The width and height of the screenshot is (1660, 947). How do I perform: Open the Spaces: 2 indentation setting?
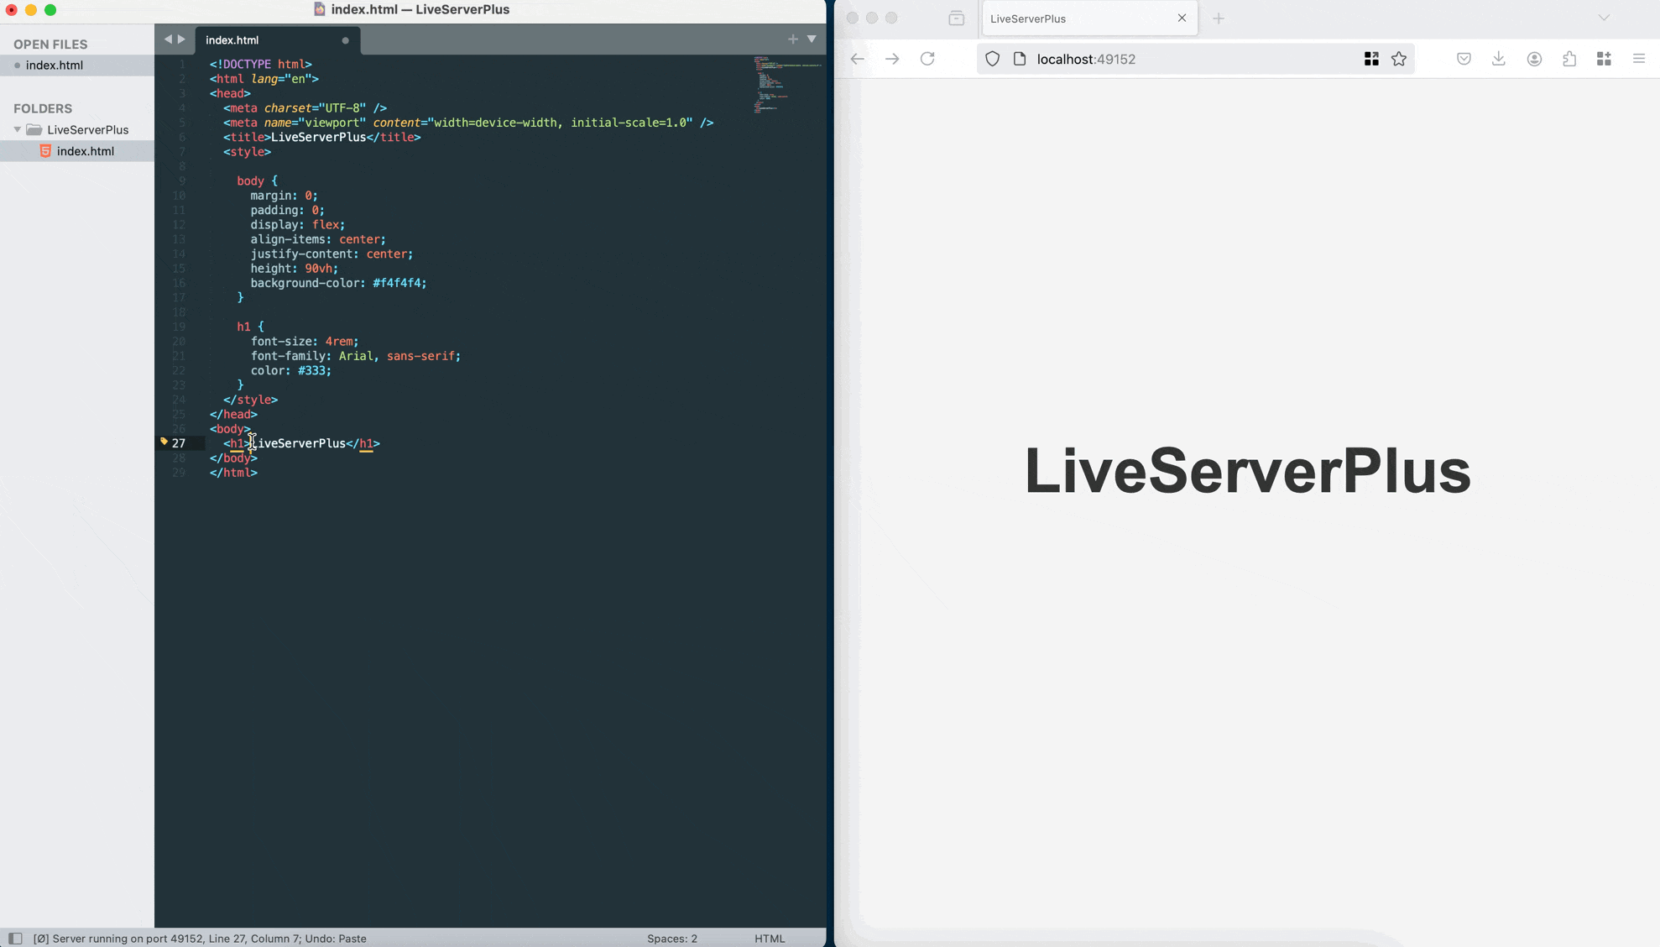(x=671, y=939)
